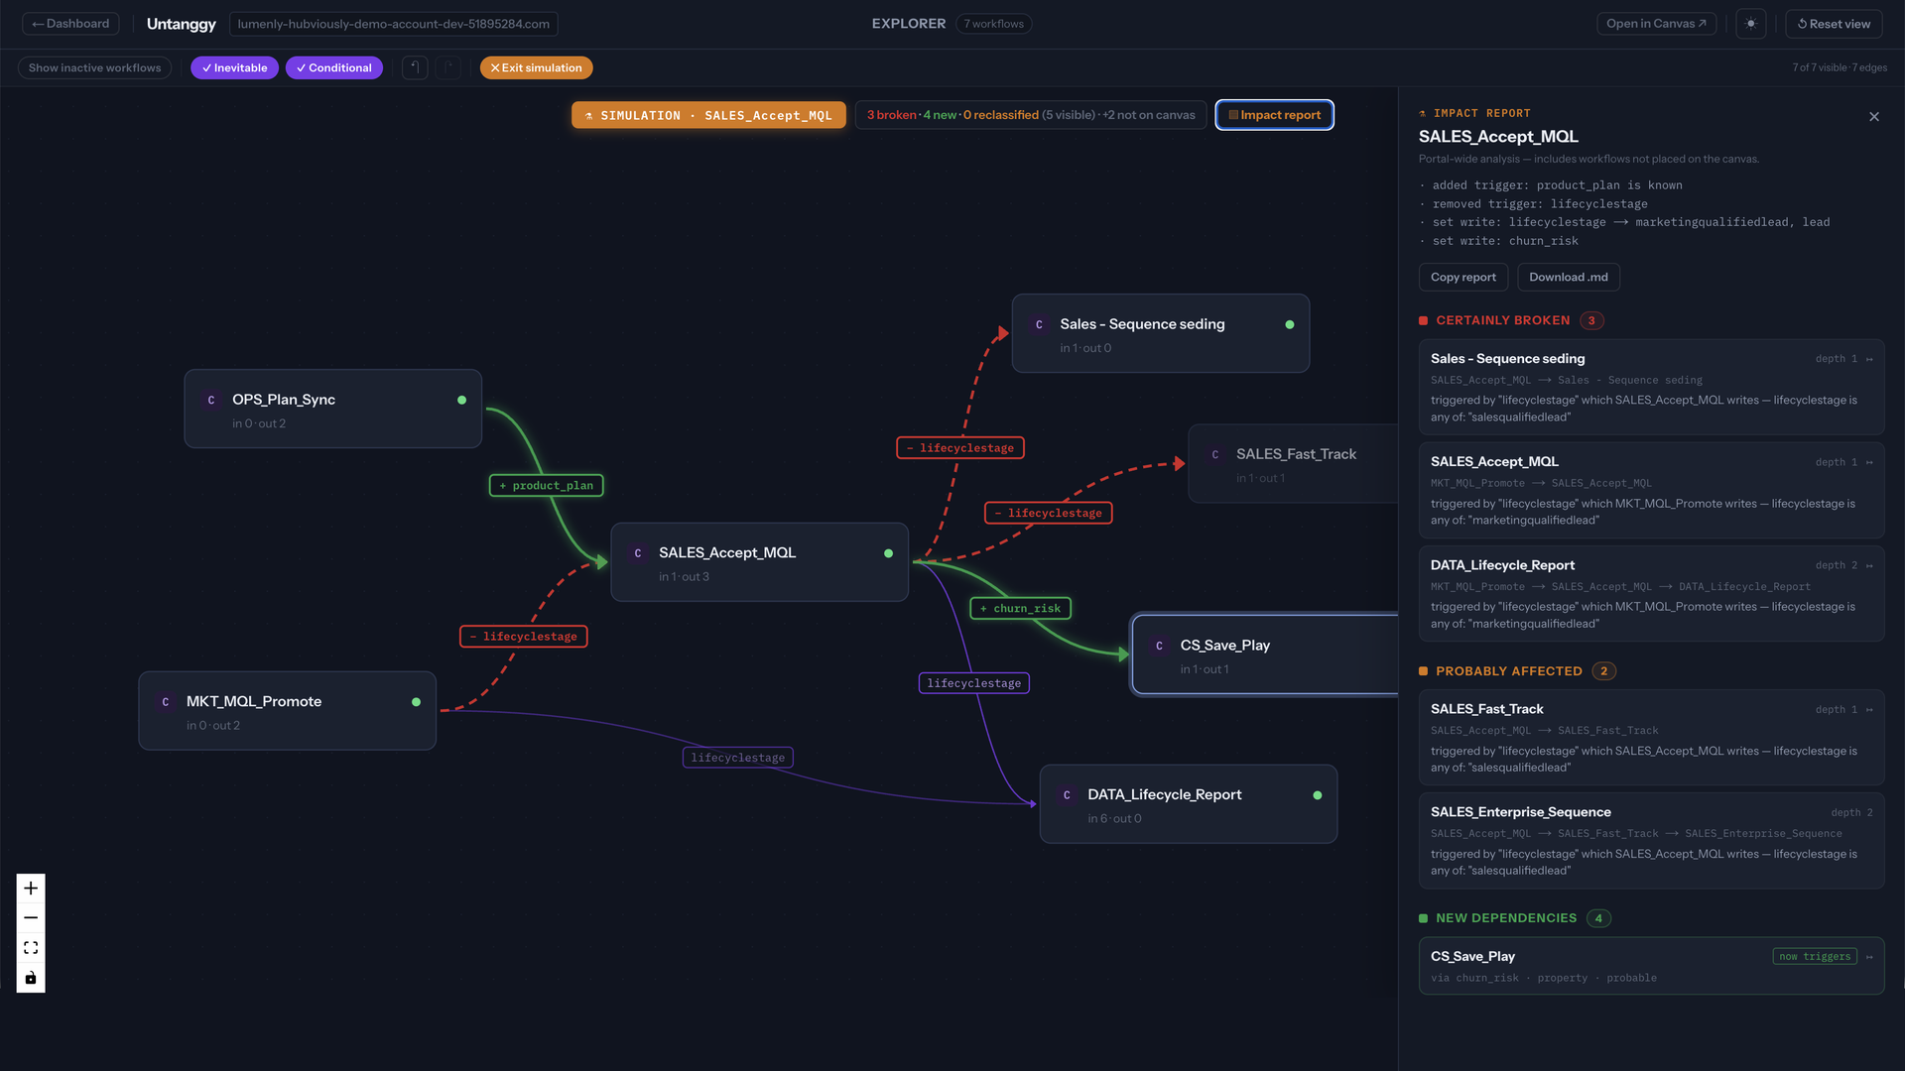This screenshot has height=1071, width=1905.
Task: Download report as .md
Action: coord(1569,278)
